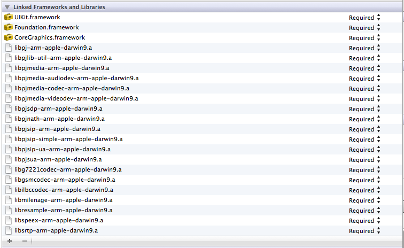Click the file icon of libgsmcodec-arm-apple-darwin9.a
Viewport: 404px width, 248px height.
[9, 180]
